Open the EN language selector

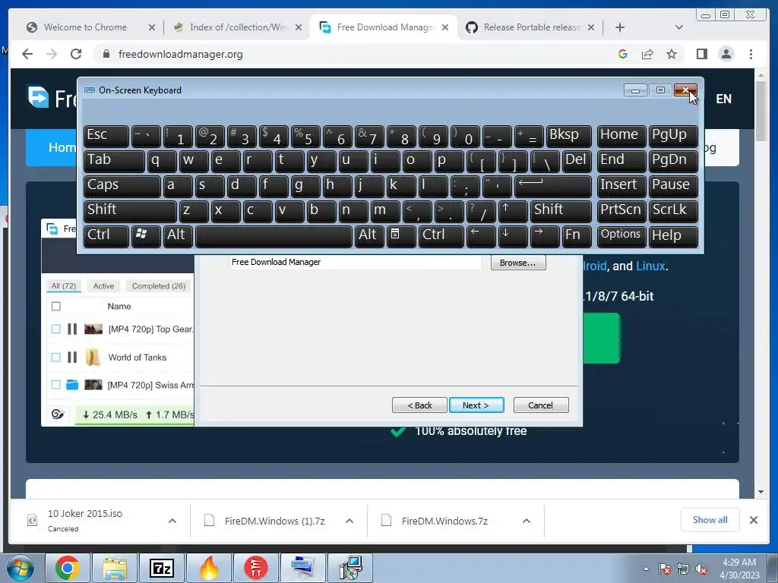coord(723,99)
